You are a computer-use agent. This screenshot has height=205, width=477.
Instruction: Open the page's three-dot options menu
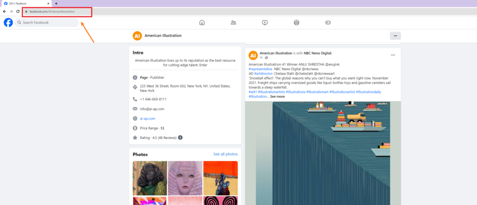click(x=395, y=35)
